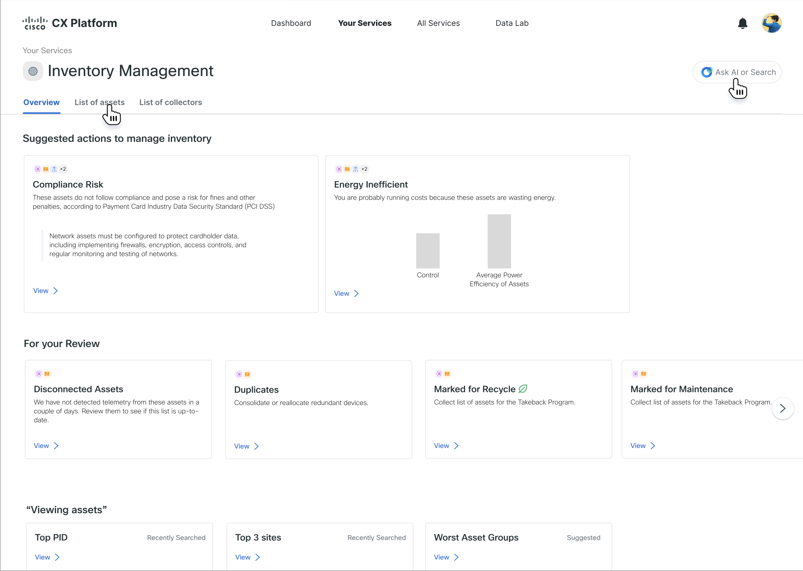Click the notifications bell icon
803x571 pixels.
(742, 24)
